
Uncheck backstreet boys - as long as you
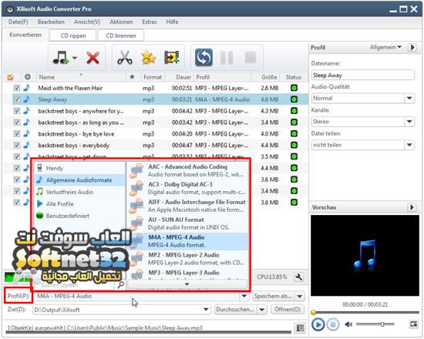pos(17,123)
